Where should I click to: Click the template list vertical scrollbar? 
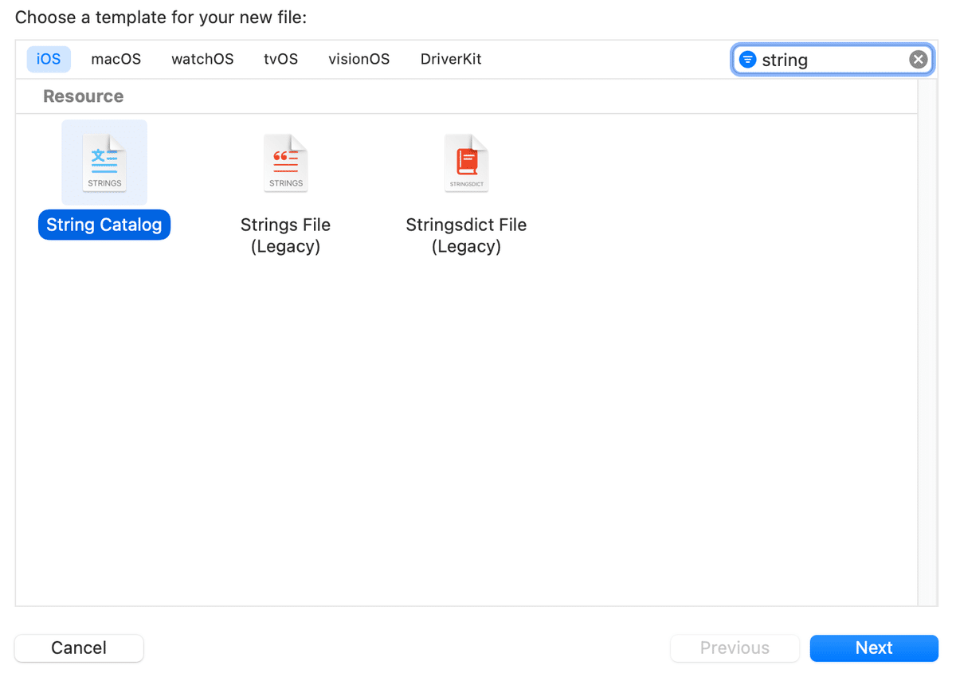click(x=927, y=342)
